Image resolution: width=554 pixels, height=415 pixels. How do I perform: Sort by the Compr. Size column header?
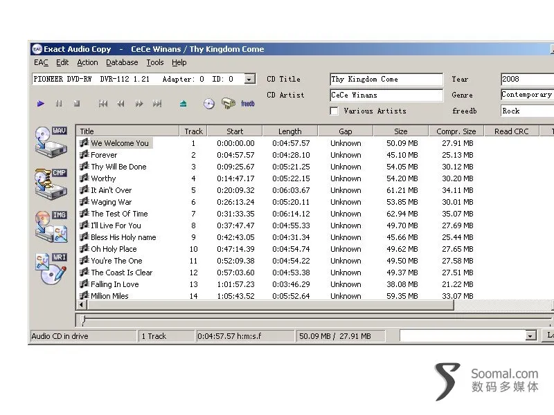coord(456,131)
